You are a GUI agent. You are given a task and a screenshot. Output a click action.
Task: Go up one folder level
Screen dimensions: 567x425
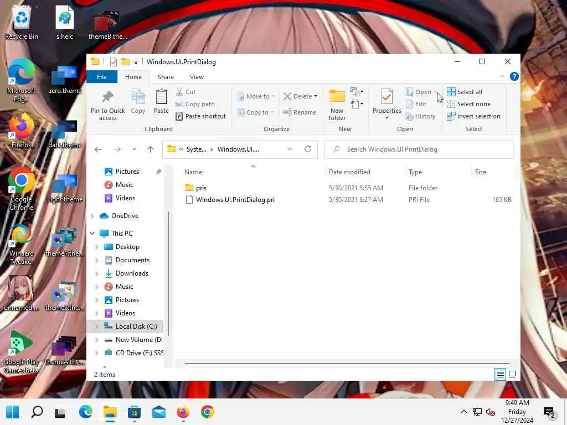click(151, 149)
